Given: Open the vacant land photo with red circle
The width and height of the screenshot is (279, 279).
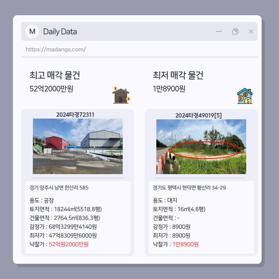Looking at the screenshot, I should pyautogui.click(x=201, y=147).
